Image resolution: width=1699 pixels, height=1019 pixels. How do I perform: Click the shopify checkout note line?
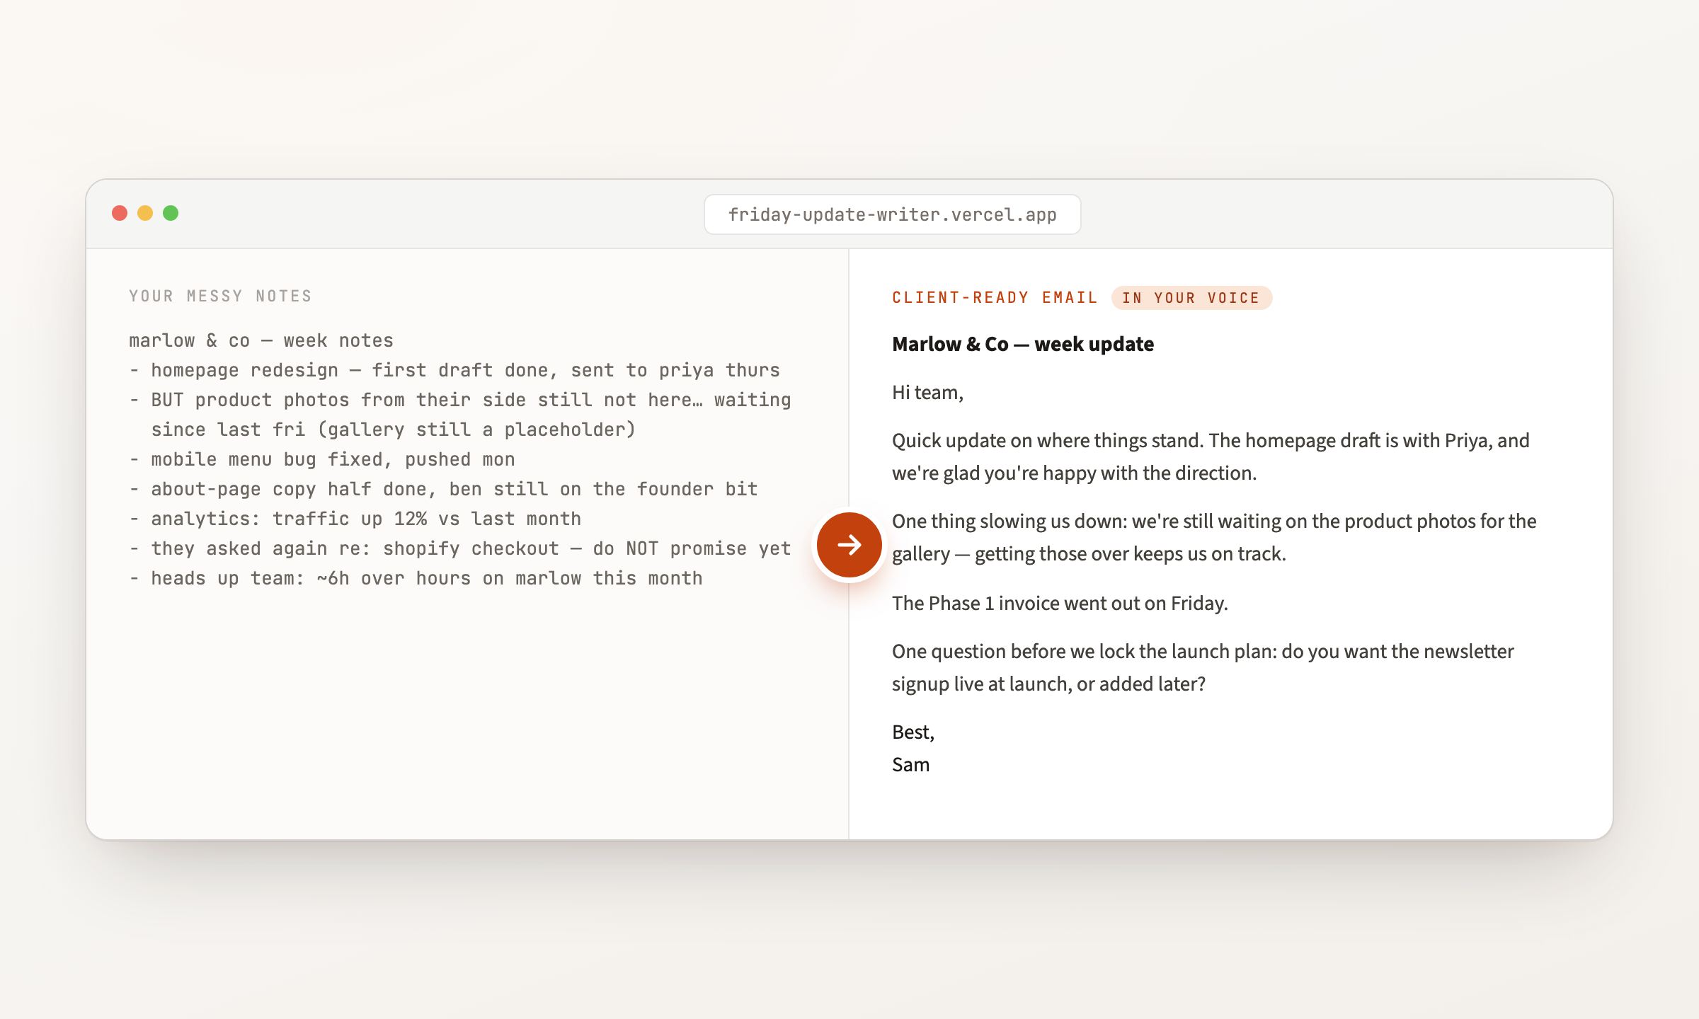pyautogui.click(x=460, y=548)
